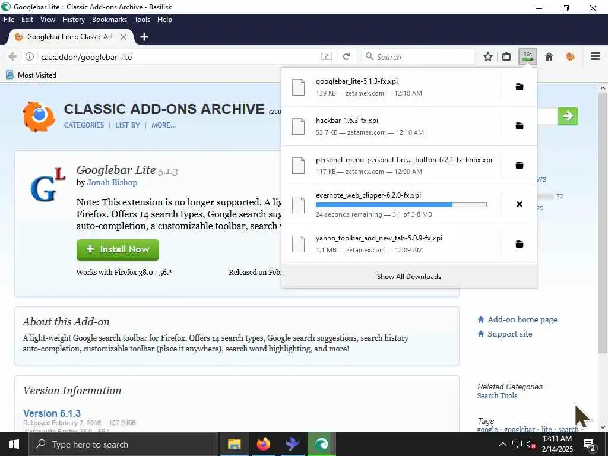Reload the current page
Image resolution: width=608 pixels, height=456 pixels.
coord(346,56)
